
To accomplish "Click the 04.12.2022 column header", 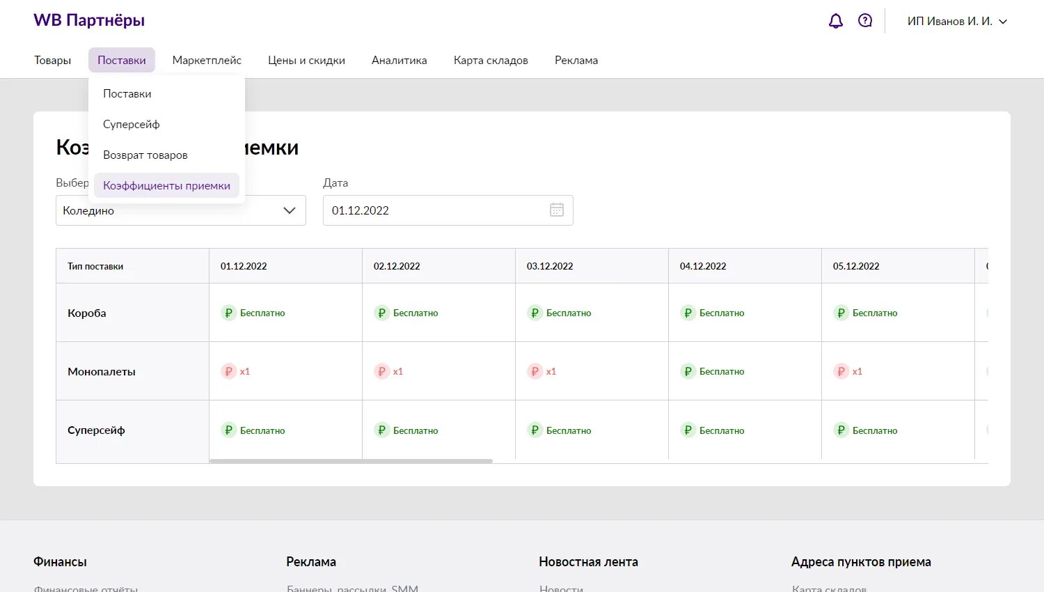I will click(745, 266).
